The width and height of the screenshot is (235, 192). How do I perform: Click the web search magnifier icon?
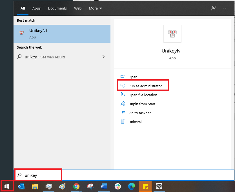19,57
